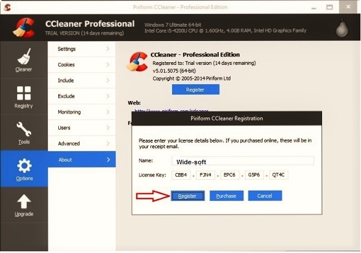
Task: Click 'Piriform CCleaner Registration' dialog title
Action: tap(227, 118)
